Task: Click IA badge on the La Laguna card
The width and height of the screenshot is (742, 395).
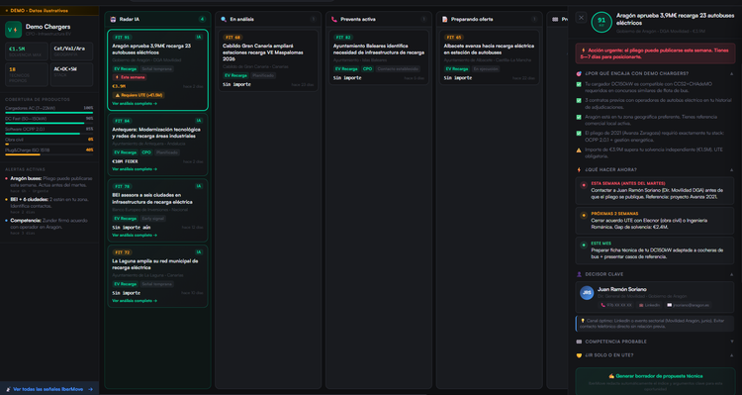Action: (199, 252)
